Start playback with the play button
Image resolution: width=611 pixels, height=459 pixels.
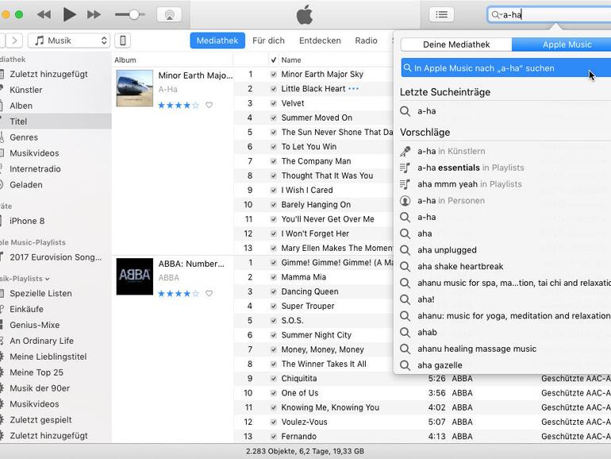(x=69, y=15)
